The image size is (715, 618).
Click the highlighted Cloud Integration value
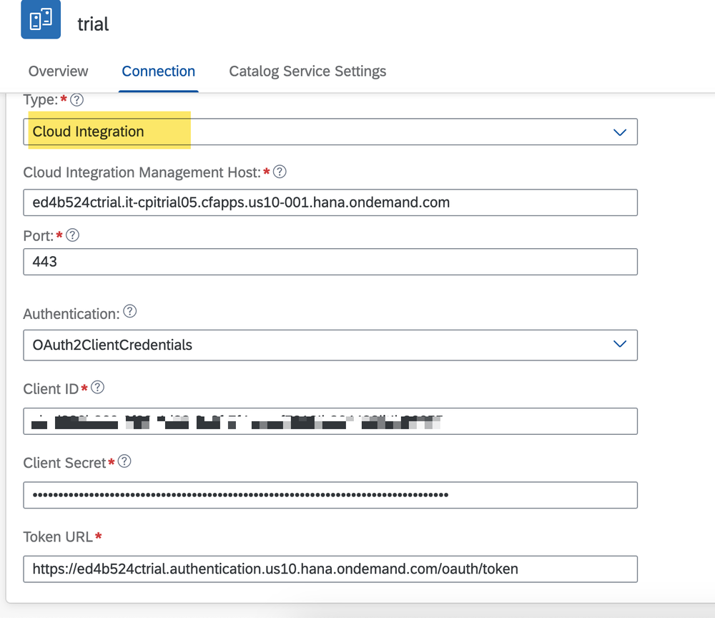(87, 132)
